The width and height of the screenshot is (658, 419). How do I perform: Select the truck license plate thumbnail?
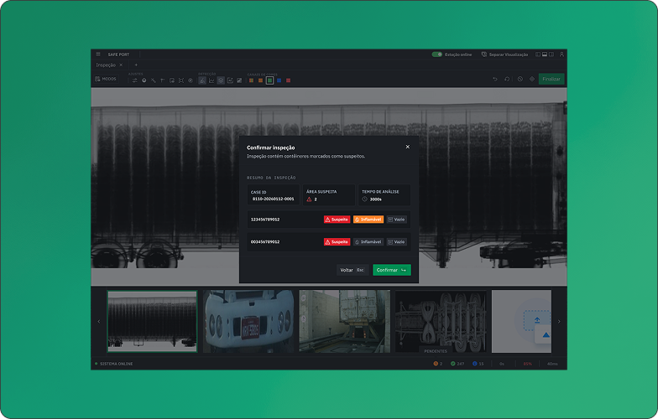248,322
